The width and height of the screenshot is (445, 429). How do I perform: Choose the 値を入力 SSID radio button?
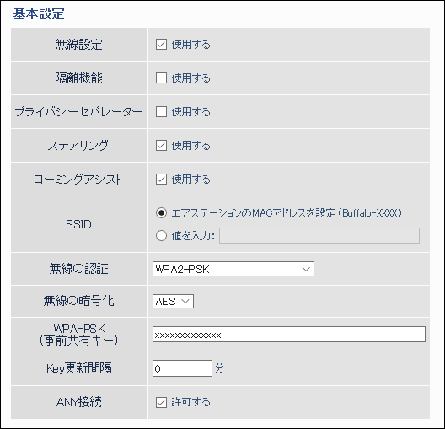pos(161,235)
